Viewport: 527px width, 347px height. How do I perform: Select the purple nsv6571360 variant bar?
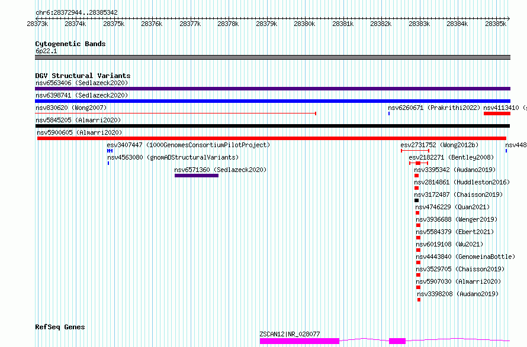[x=197, y=176]
